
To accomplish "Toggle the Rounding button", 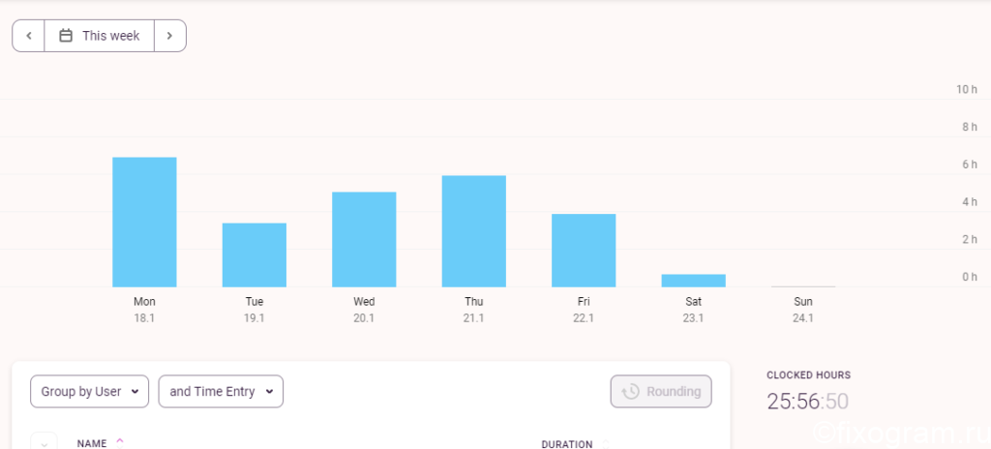I will point(661,392).
